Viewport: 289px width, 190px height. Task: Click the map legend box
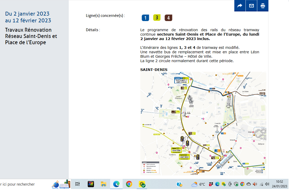pos(150,168)
